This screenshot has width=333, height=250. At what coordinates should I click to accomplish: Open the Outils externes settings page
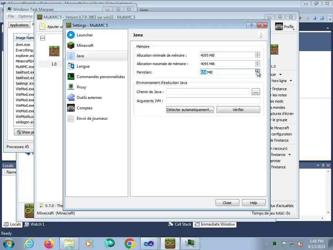pyautogui.click(x=97, y=98)
